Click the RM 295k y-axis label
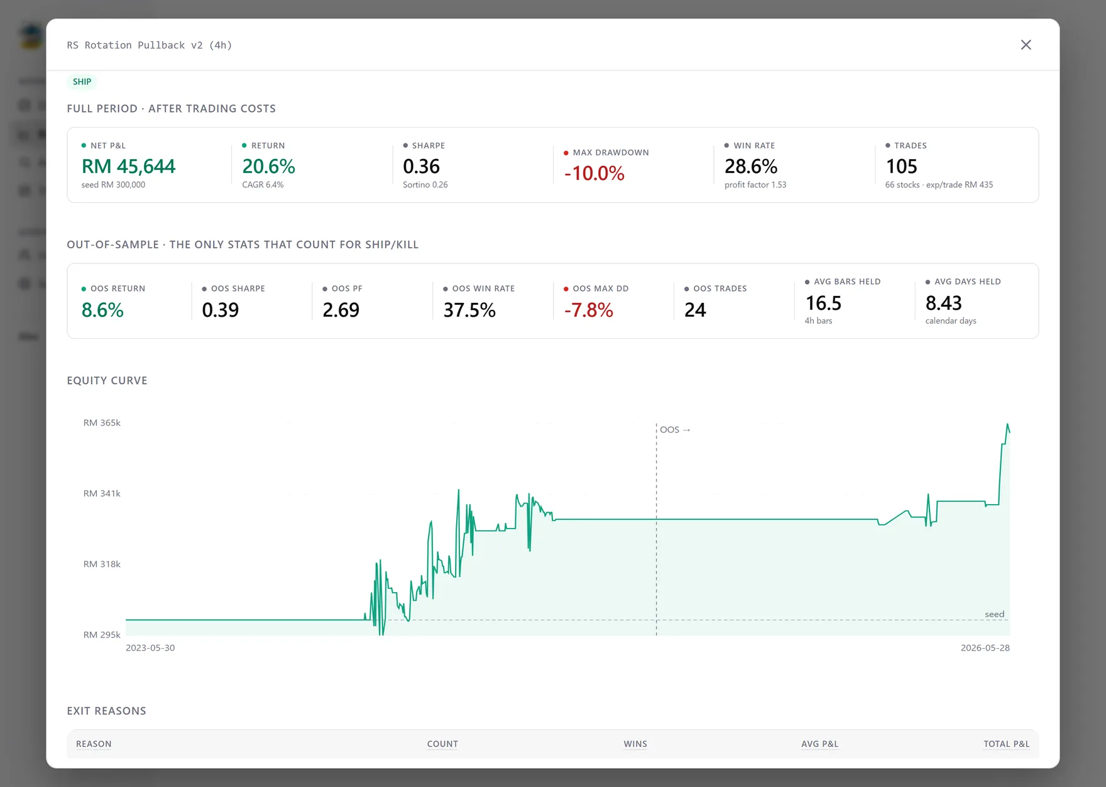 102,635
